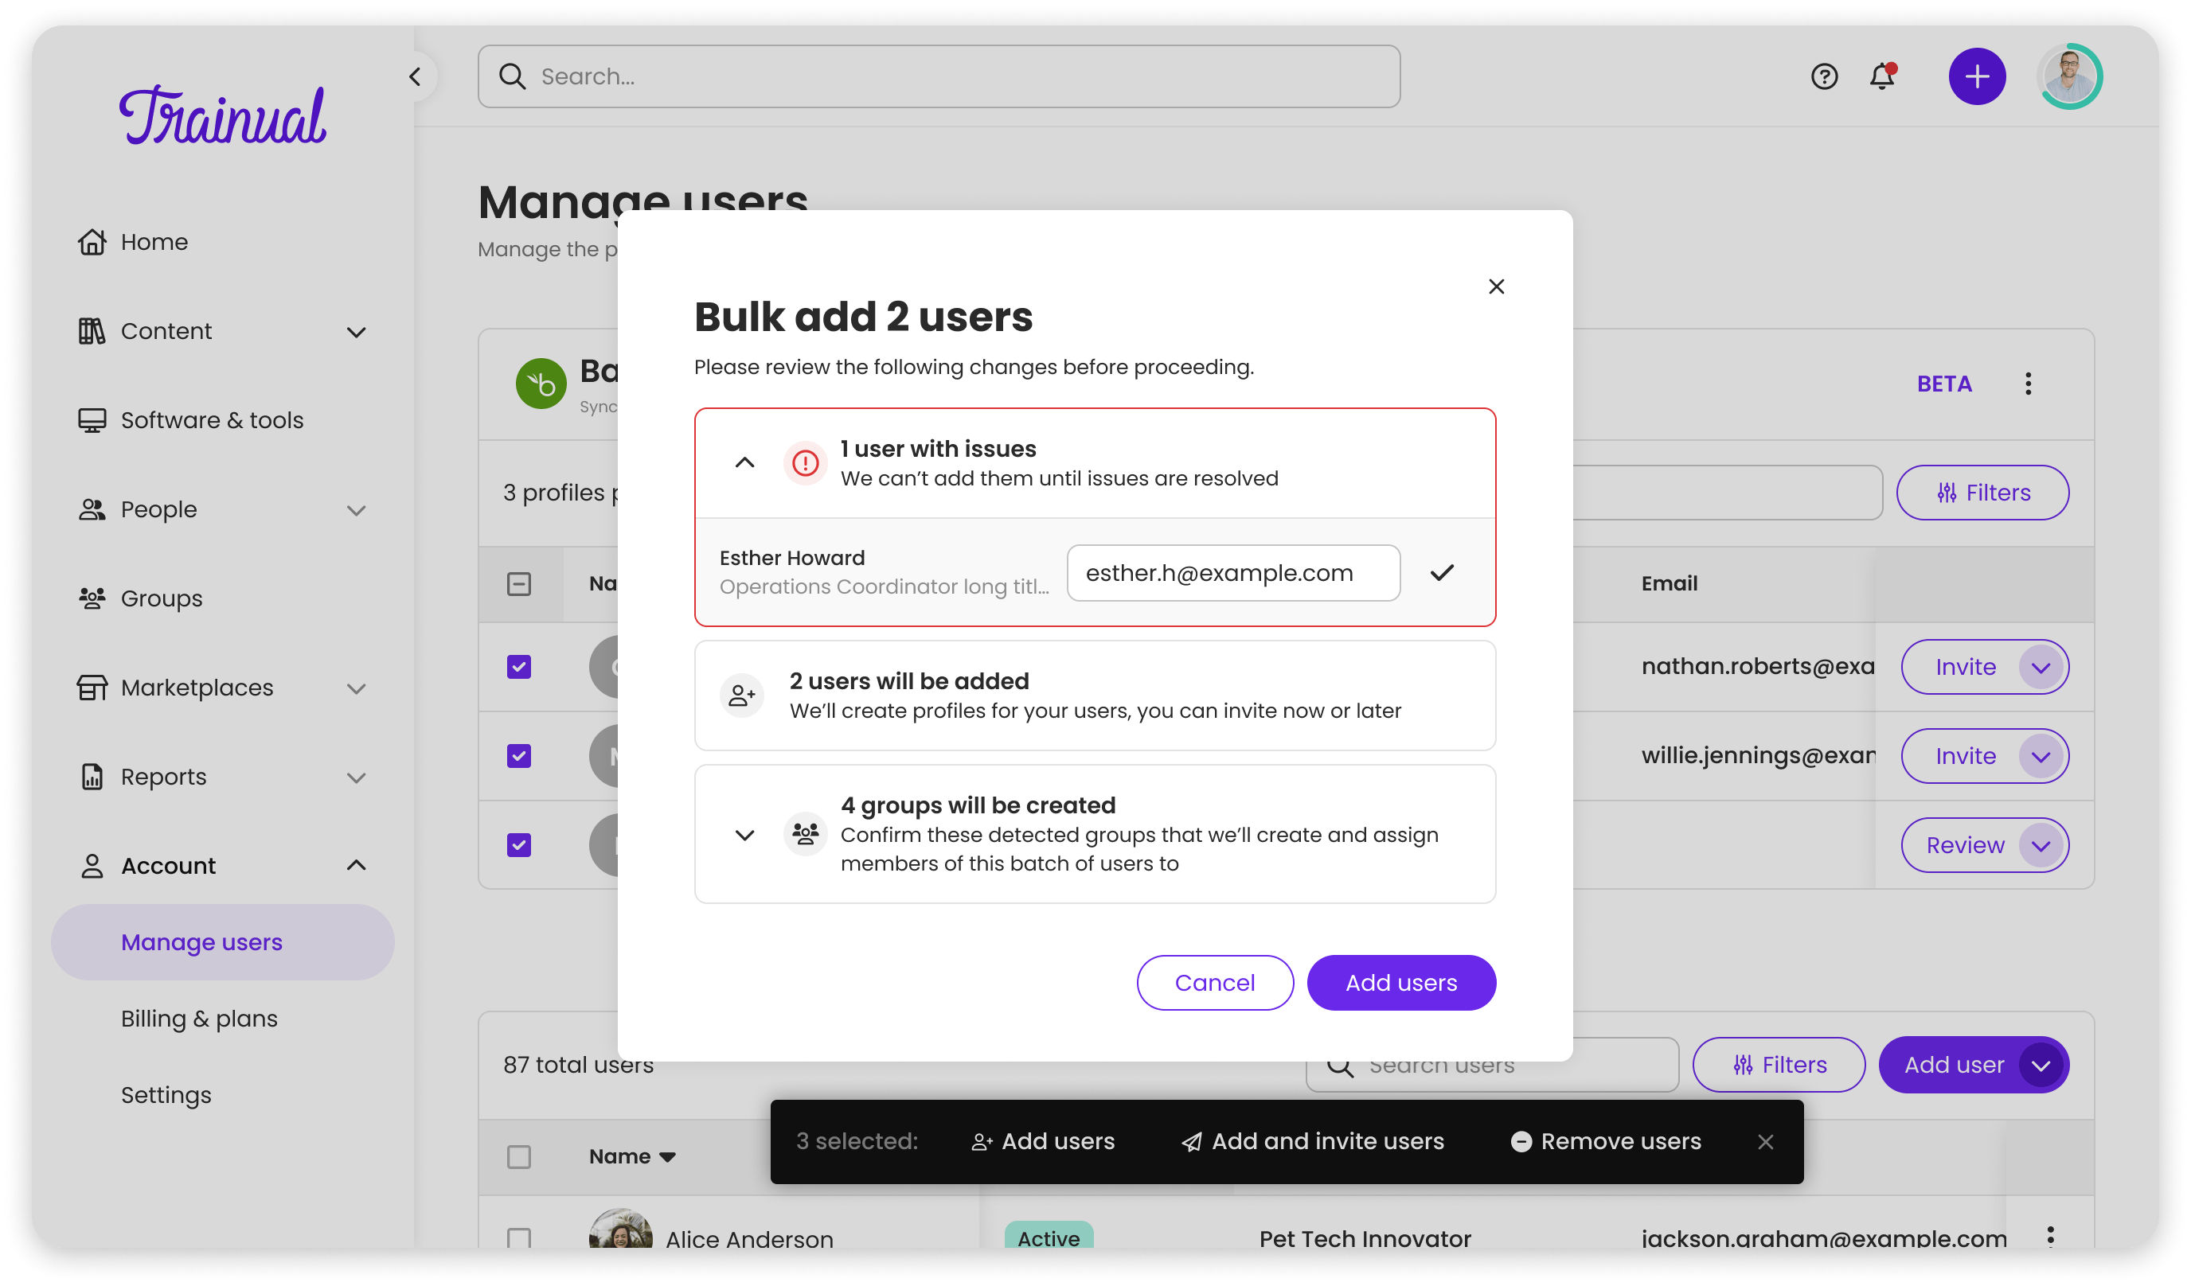The height and width of the screenshot is (1286, 2191).
Task: Click the red issue warning icon
Action: (805, 463)
